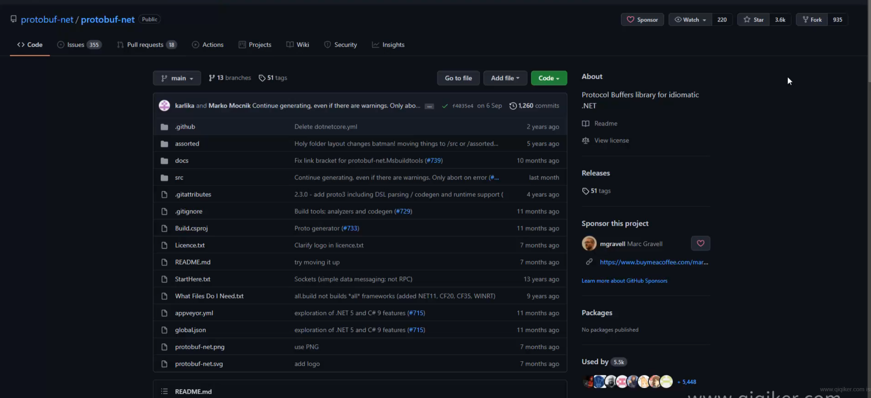Image resolution: width=871 pixels, height=398 pixels.
Task: Expand the commit message ellipsis button
Action: pos(429,106)
